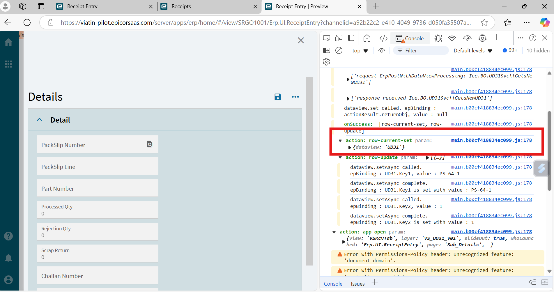Click the Epicor home icon in sidebar

tap(8, 43)
